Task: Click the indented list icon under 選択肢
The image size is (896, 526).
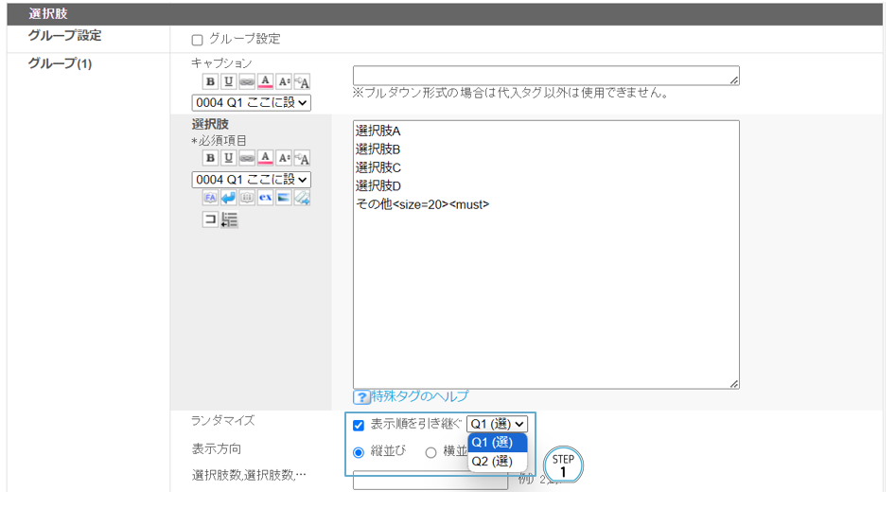Action: (229, 219)
